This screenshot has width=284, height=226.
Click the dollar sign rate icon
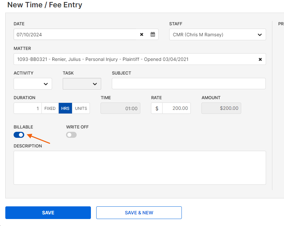tap(157, 108)
